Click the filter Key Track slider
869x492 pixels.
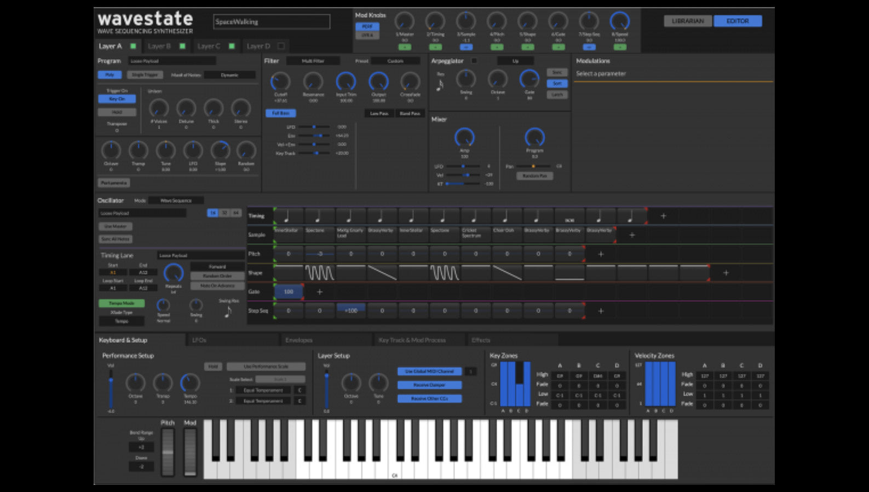tap(314, 153)
